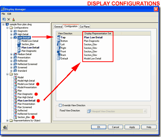Click the Front view direction cube icon
Viewport: 161px width, 137px height.
click(59, 52)
